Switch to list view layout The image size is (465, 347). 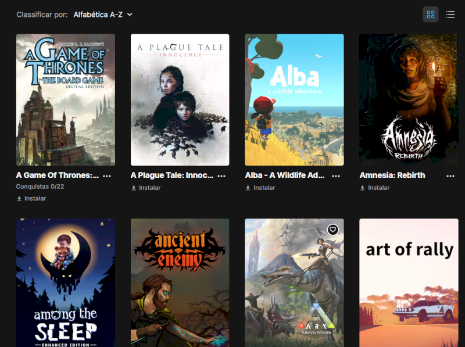tap(450, 15)
